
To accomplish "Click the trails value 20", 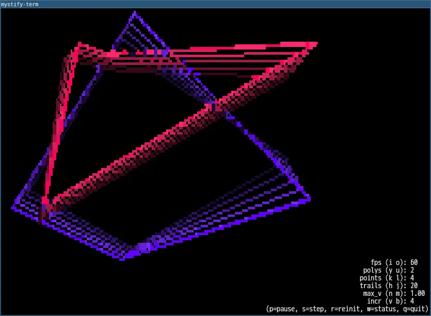I will pos(414,286).
